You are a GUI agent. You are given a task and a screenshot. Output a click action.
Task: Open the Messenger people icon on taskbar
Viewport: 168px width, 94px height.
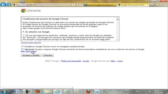coord(68,92)
